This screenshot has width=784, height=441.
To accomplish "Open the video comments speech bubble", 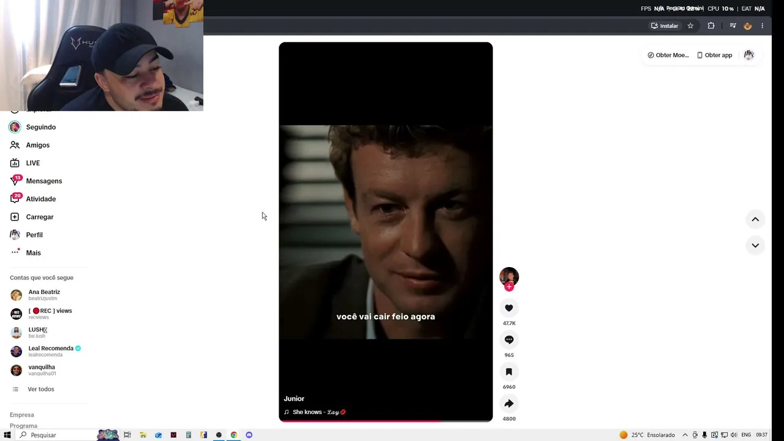I will (509, 340).
